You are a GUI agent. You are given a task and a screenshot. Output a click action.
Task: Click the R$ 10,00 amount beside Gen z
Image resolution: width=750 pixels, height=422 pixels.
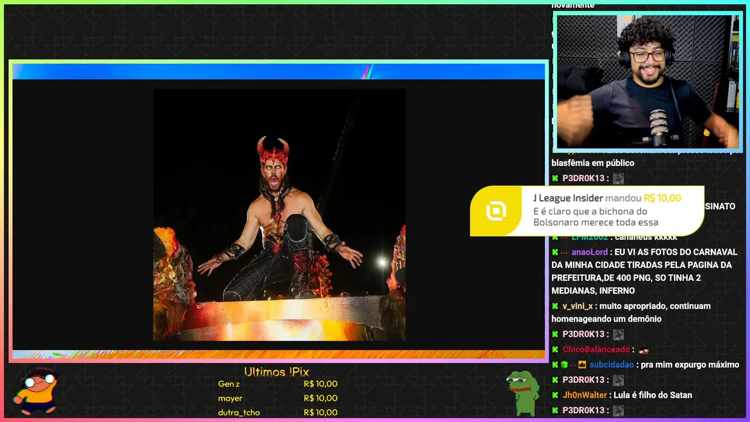coord(321,384)
